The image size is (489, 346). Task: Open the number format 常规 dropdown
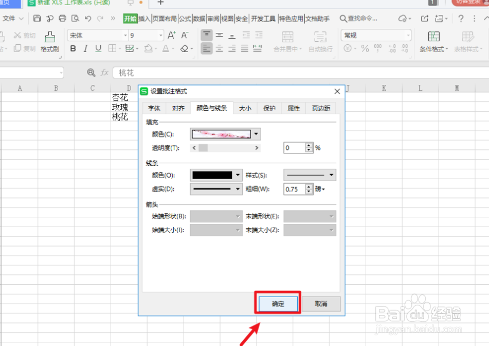[x=408, y=36]
